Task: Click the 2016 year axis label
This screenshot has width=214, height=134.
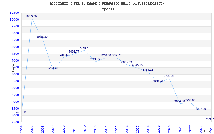Action: click(127, 129)
